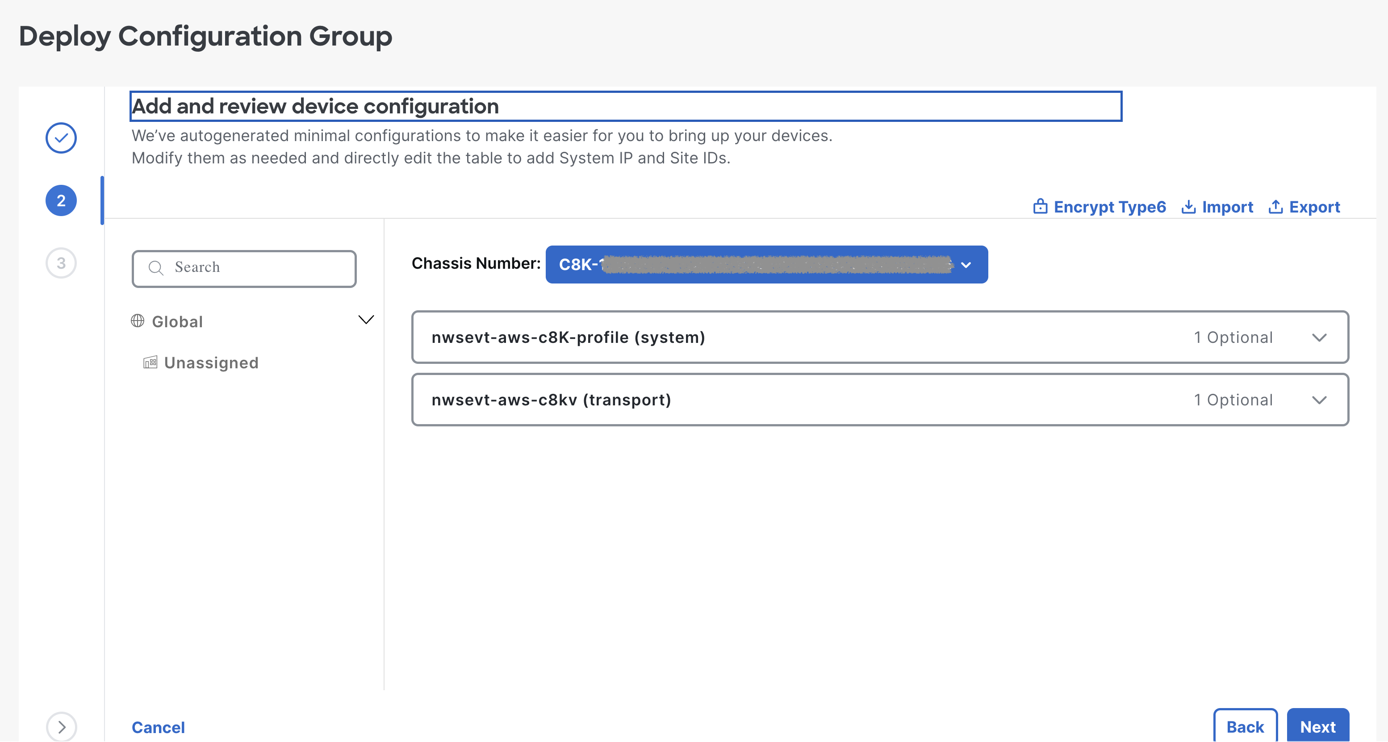1388x742 pixels.
Task: Click the 1 Optional label on the transport section
Action: click(1233, 400)
